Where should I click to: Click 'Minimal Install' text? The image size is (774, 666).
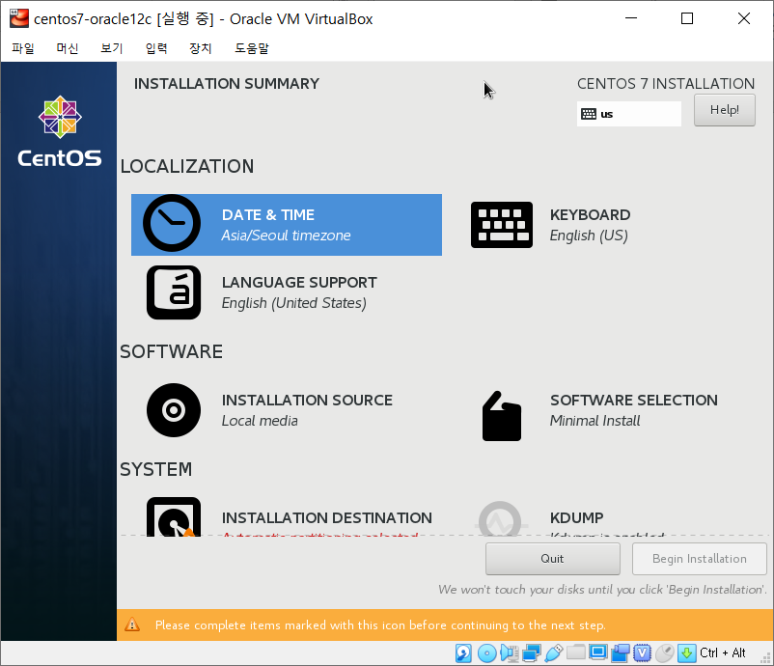(594, 421)
